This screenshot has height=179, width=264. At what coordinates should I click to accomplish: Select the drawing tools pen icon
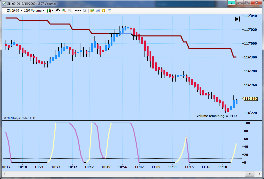[x=57, y=11]
